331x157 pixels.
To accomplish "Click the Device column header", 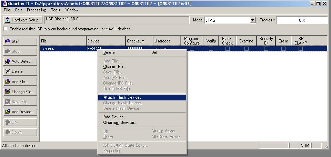I will (106, 41).
